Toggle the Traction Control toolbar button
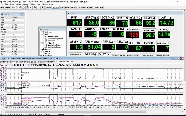This screenshot has width=186, height=116. (x=98, y=8)
